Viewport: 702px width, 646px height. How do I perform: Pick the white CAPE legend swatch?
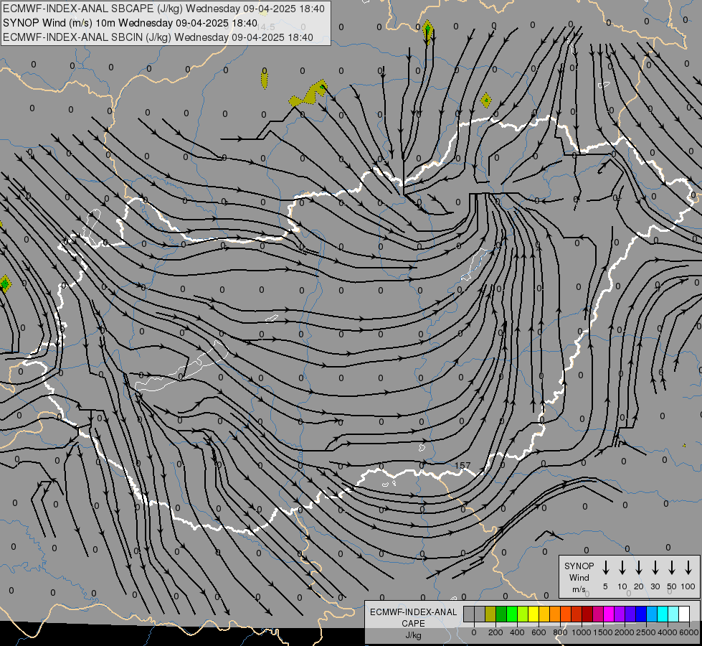tap(683, 614)
